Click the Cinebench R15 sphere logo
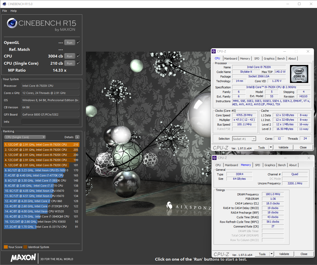This screenshot has height=265, width=317. click(x=12, y=23)
